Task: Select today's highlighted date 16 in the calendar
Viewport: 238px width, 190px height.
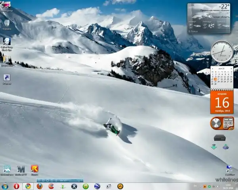Action: (215, 79)
